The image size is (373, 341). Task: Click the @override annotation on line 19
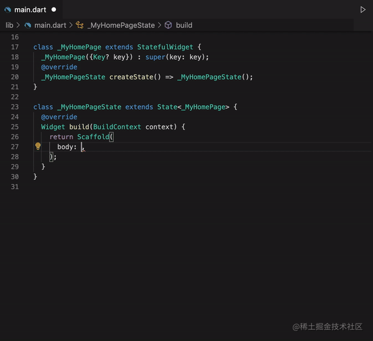(59, 67)
